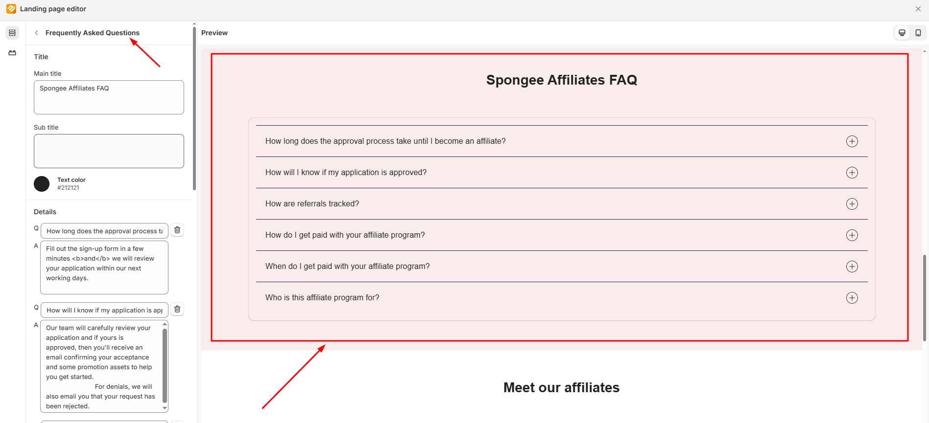Open the text color swatch #212121
Image resolution: width=929 pixels, height=423 pixels.
coord(42,184)
